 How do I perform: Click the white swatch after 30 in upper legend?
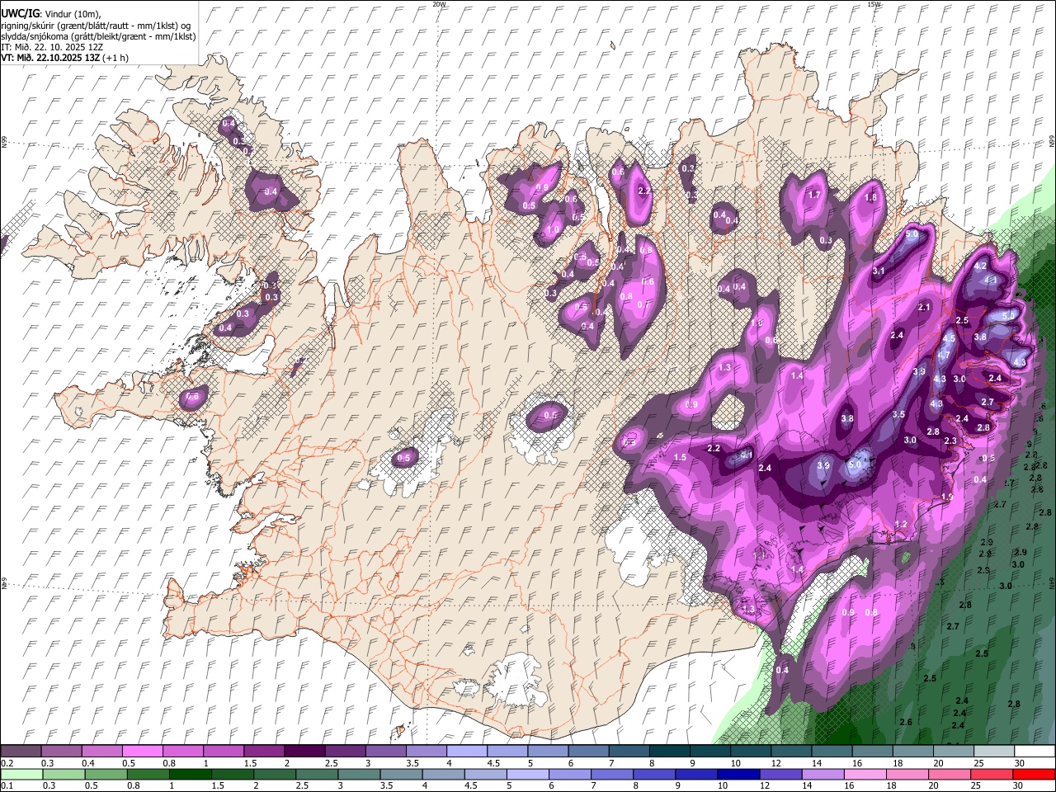[1033, 752]
